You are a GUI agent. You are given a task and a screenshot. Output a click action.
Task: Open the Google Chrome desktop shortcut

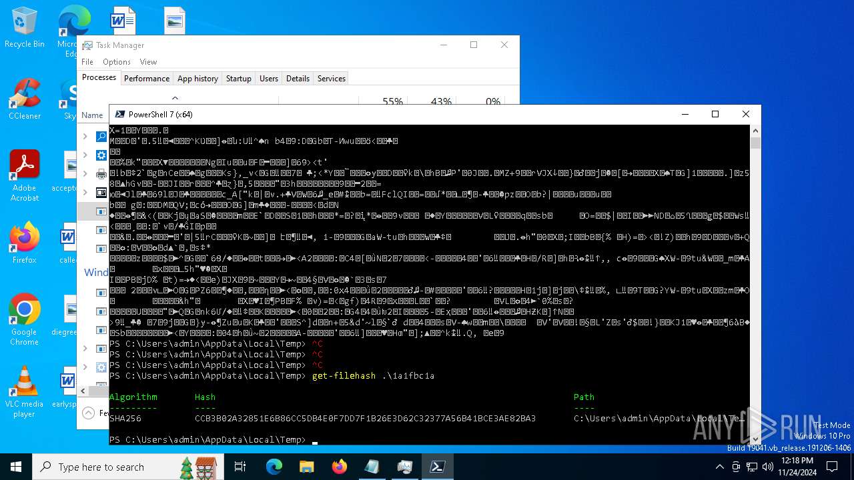(x=25, y=319)
